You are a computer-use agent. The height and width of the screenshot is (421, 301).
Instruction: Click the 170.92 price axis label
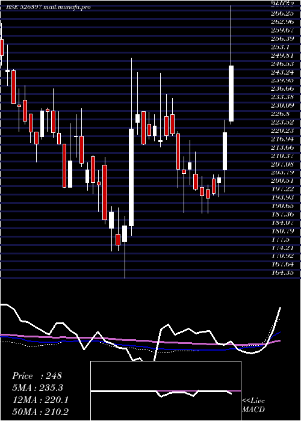click(283, 256)
